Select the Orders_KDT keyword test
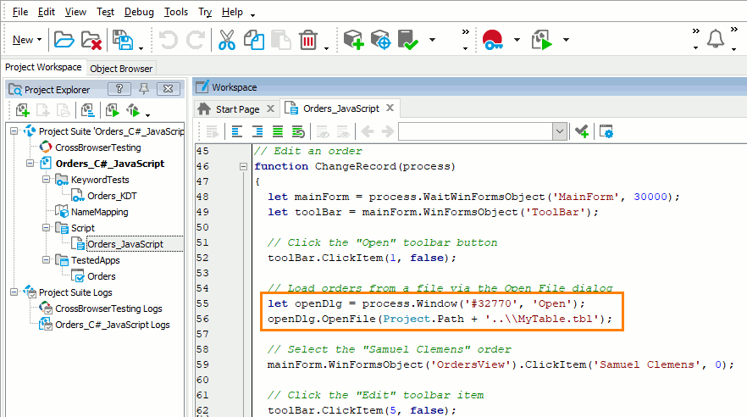The image size is (747, 417). point(112,196)
